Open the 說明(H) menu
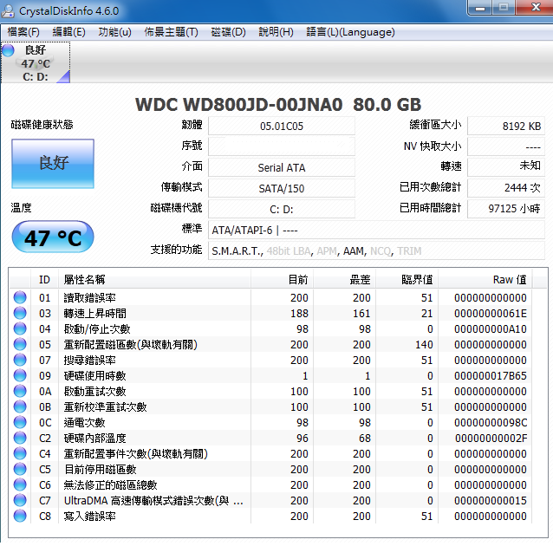Image resolution: width=553 pixels, height=546 pixels. tap(276, 32)
